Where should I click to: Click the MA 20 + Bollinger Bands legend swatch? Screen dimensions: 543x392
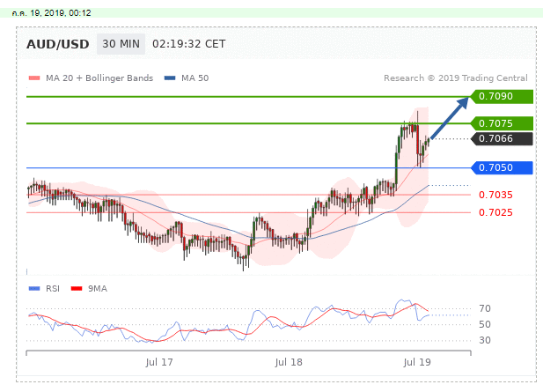pos(34,78)
